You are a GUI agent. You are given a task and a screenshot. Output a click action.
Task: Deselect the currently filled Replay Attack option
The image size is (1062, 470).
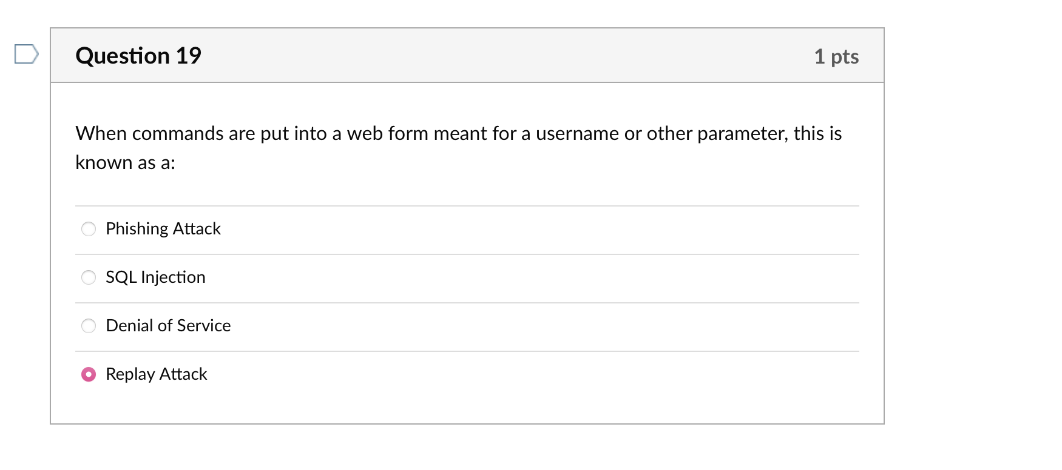click(x=89, y=374)
